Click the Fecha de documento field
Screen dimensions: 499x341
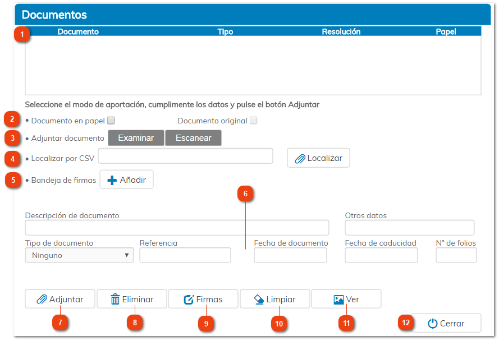[x=290, y=255]
